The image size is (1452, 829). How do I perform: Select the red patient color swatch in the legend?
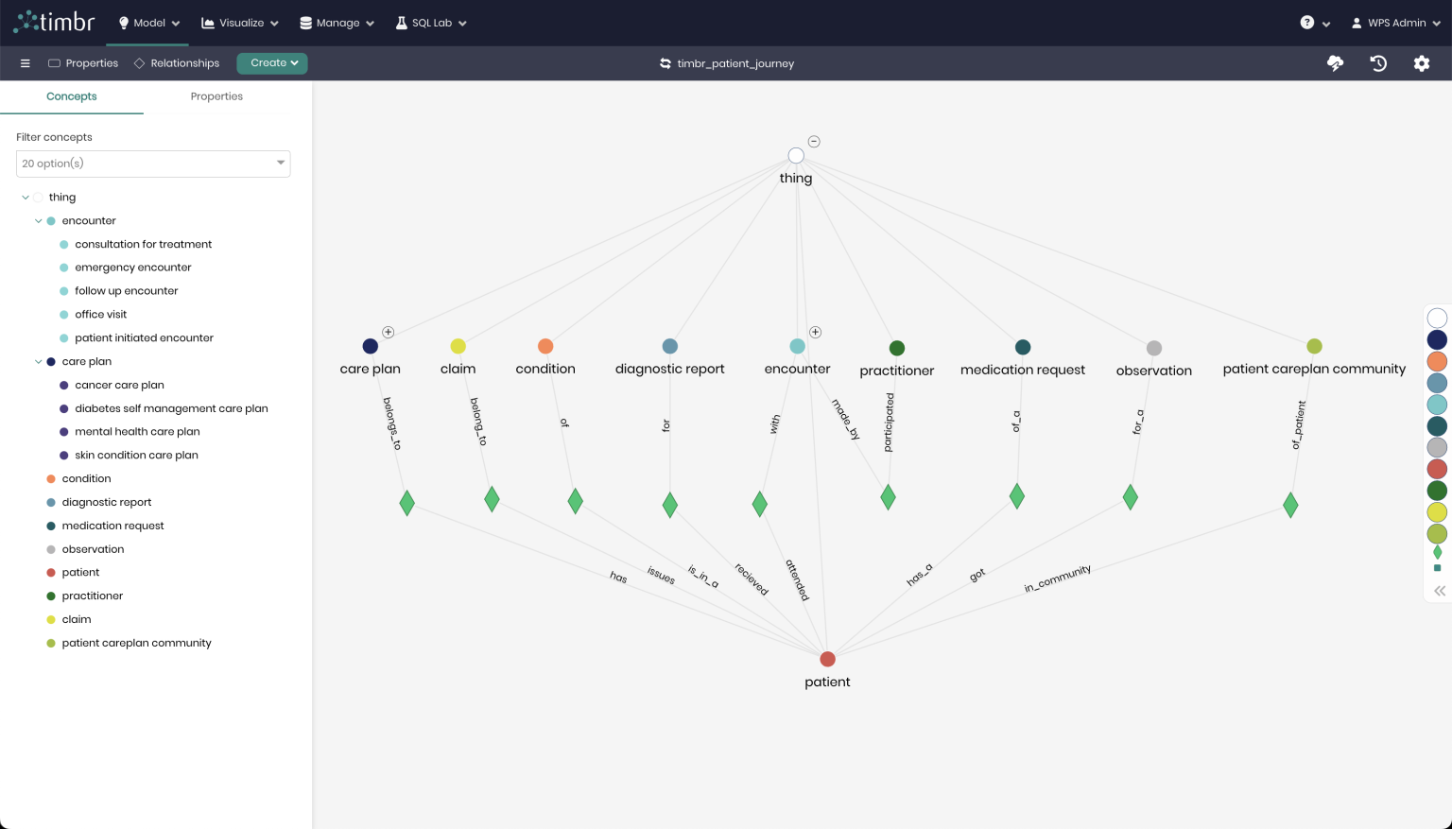[x=1437, y=469]
